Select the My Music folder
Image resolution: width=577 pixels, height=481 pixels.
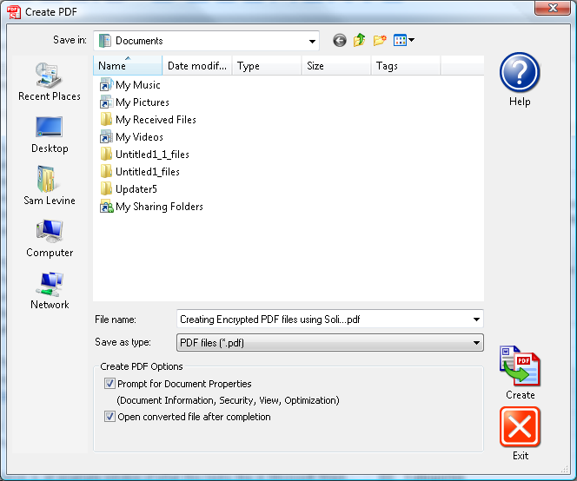pos(130,85)
